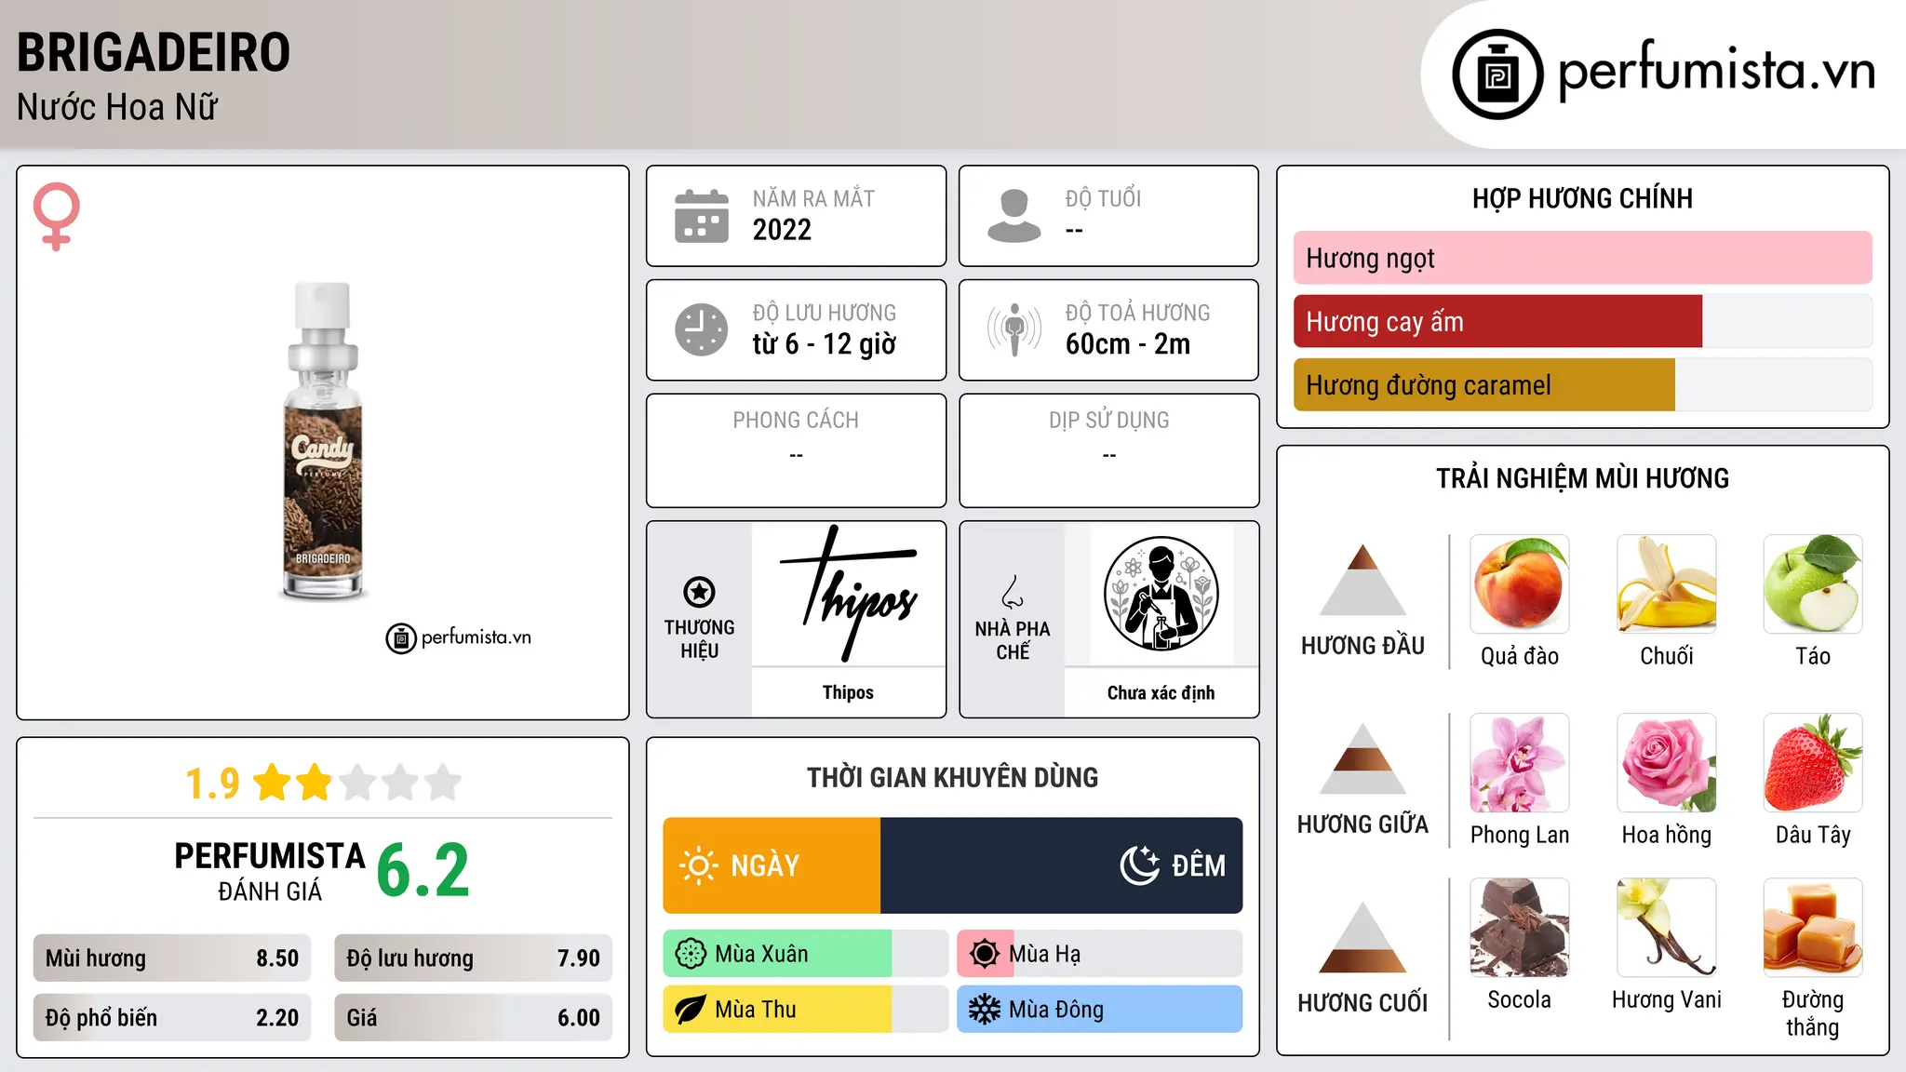Click the middle notes pyramid icon

(1362, 758)
